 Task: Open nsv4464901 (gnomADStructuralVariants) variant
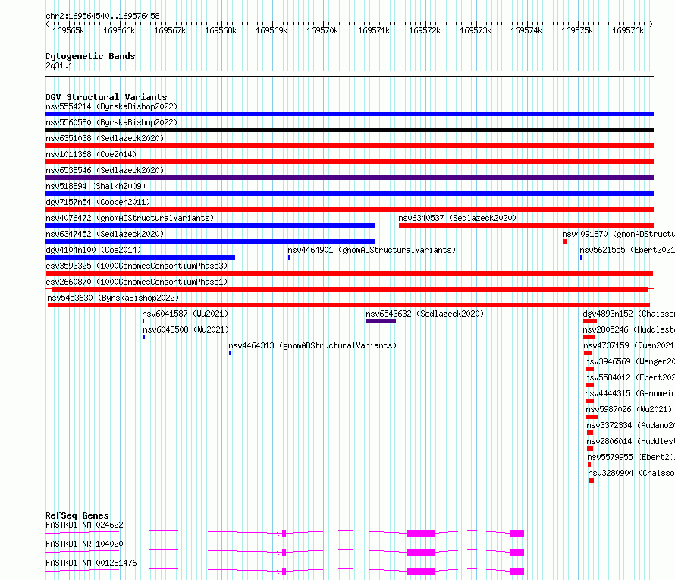372,250
